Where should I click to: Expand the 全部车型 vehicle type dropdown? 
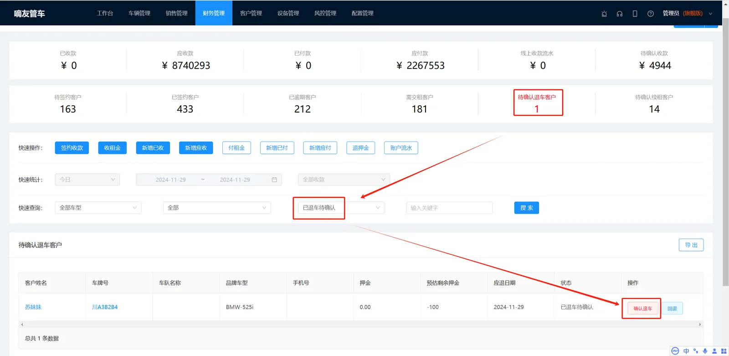point(98,208)
